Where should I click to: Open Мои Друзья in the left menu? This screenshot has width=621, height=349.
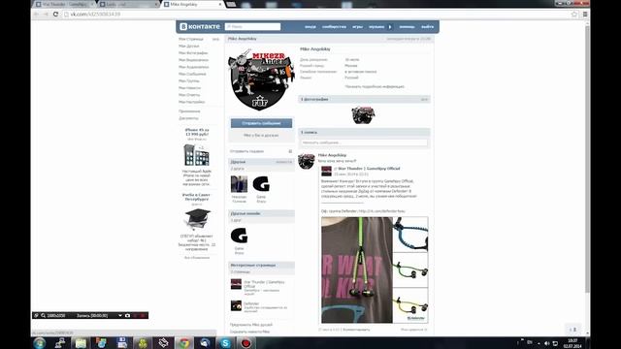[189, 46]
